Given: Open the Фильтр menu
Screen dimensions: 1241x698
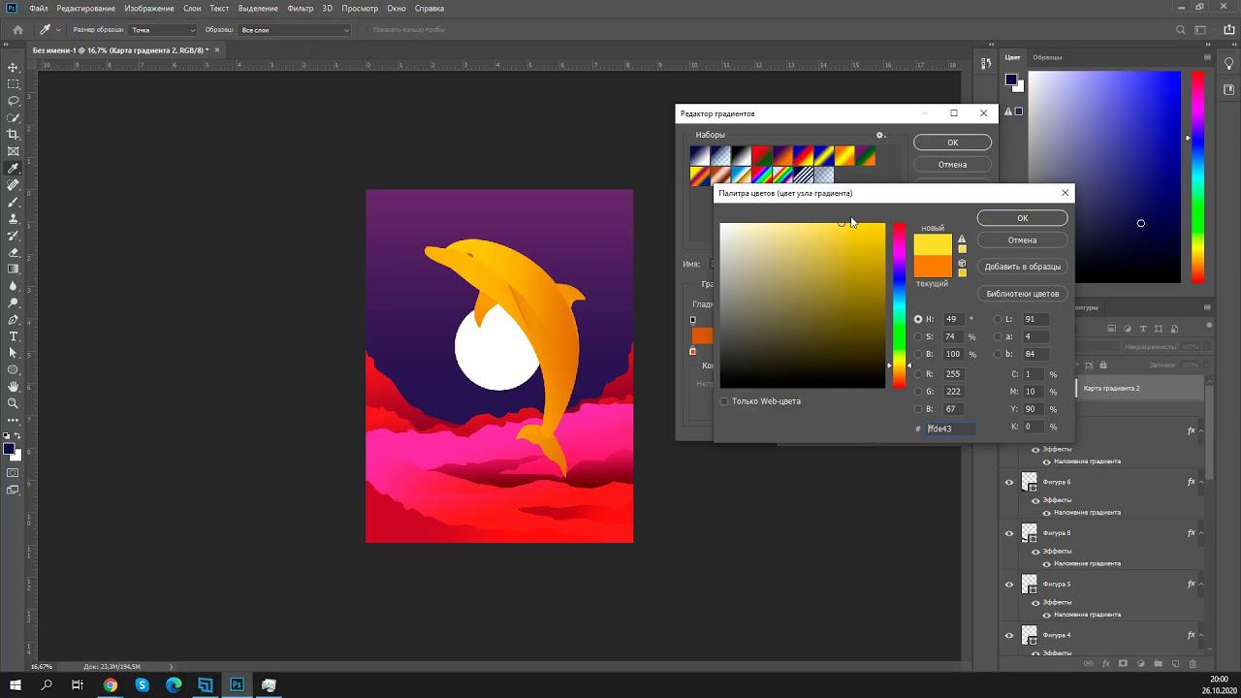Looking at the screenshot, I should [x=300, y=9].
